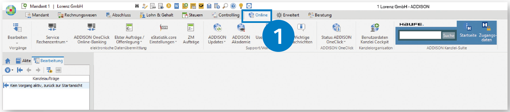
Task: Open the Elster Aufträge / Offenlegung dropdown
Action: pos(129,34)
